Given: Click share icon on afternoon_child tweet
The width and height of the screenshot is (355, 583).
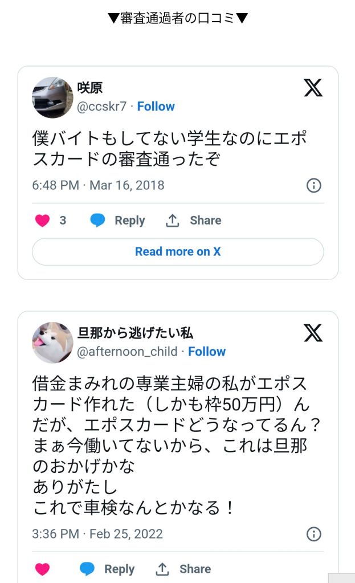Looking at the screenshot, I should pos(162,569).
